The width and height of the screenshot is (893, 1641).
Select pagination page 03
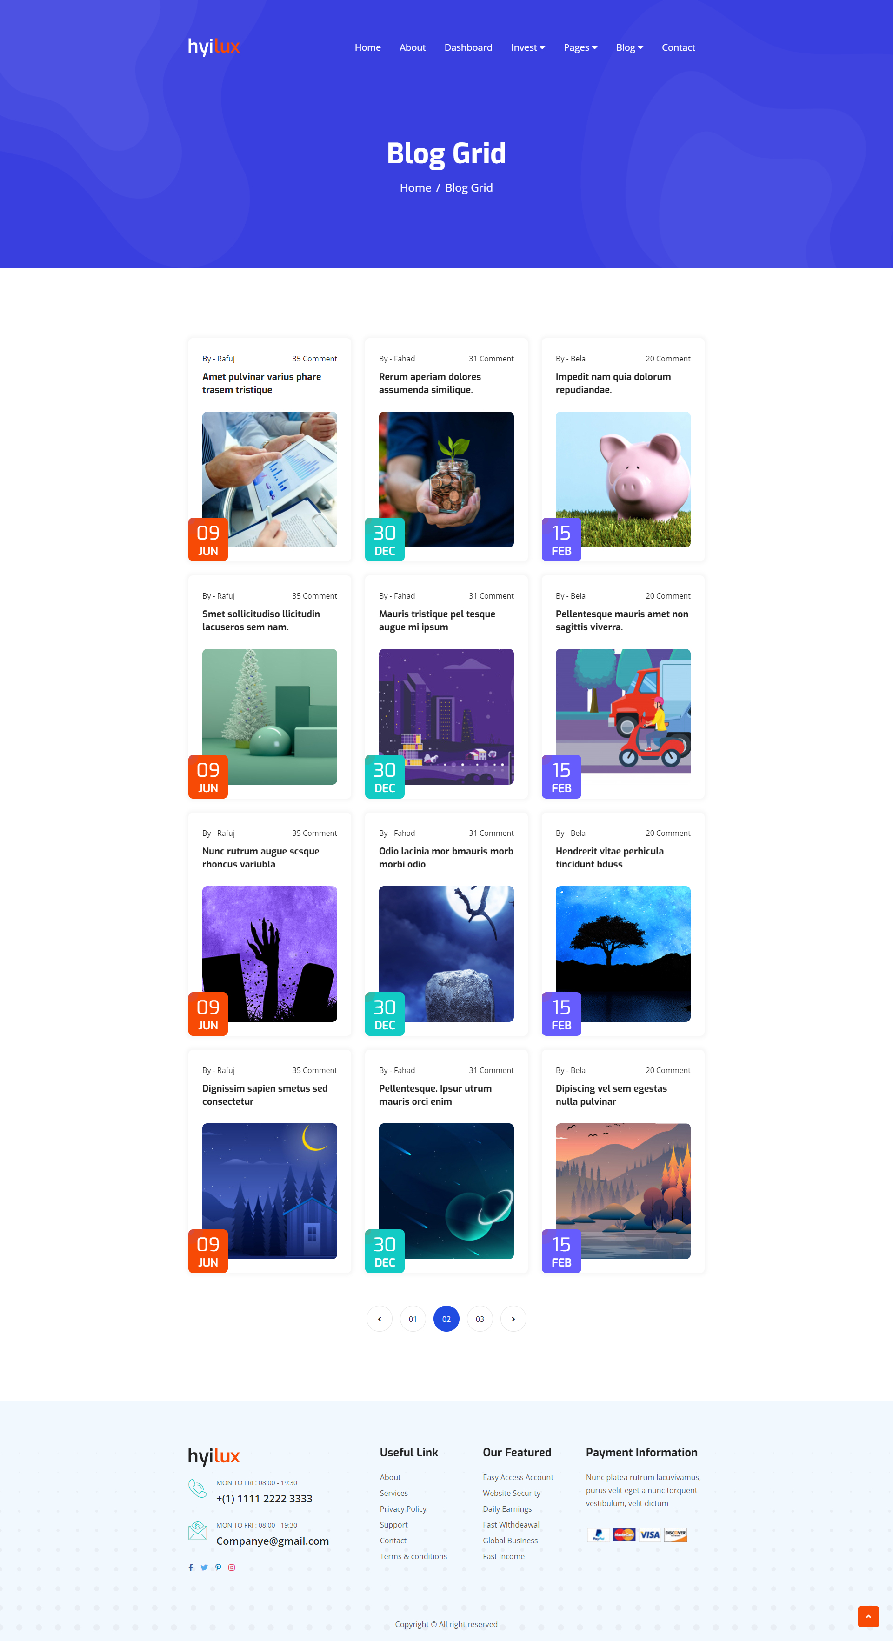tap(480, 1319)
